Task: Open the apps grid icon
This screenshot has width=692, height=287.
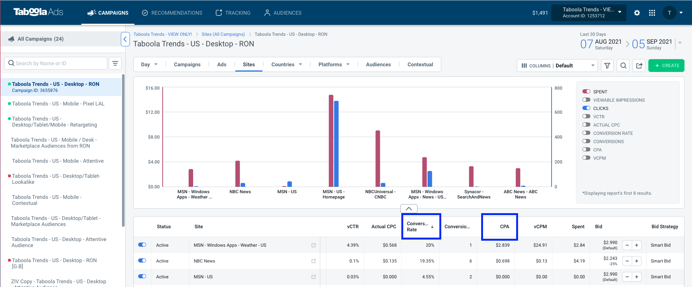Action: (x=652, y=13)
